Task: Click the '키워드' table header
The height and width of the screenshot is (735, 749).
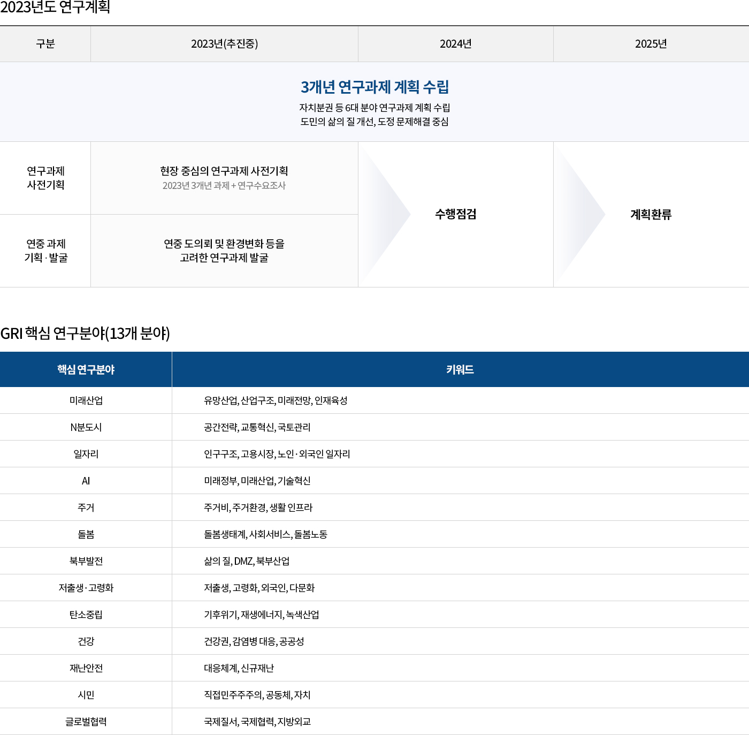Action: (x=460, y=369)
